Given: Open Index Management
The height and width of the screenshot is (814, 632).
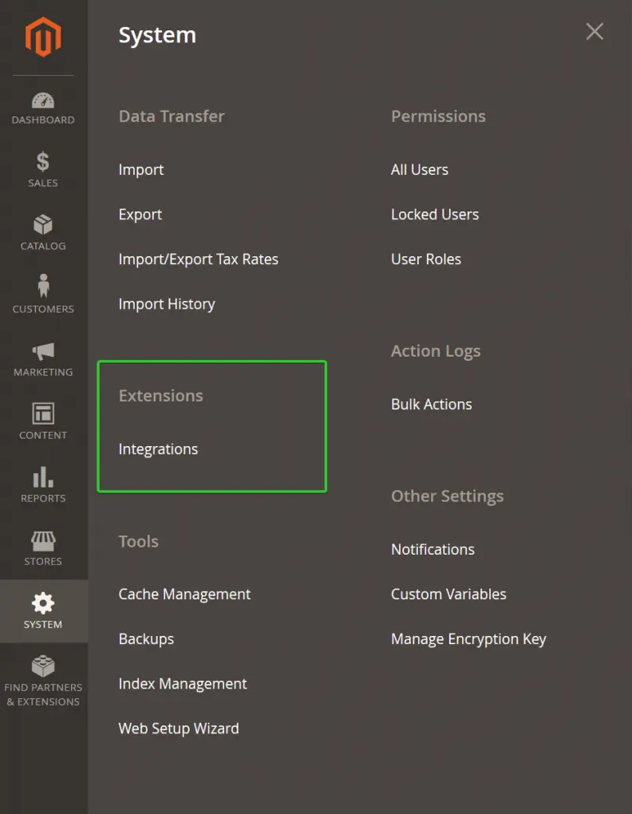Looking at the screenshot, I should tap(183, 684).
